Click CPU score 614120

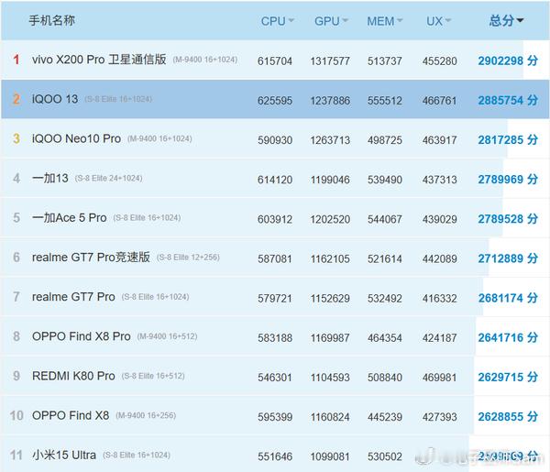(275, 180)
